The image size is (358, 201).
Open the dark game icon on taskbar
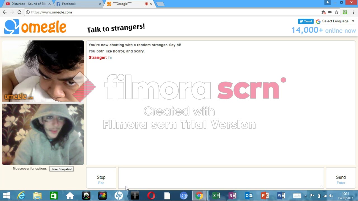pos(135,196)
